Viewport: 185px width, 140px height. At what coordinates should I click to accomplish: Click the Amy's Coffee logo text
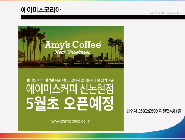pos(73,44)
